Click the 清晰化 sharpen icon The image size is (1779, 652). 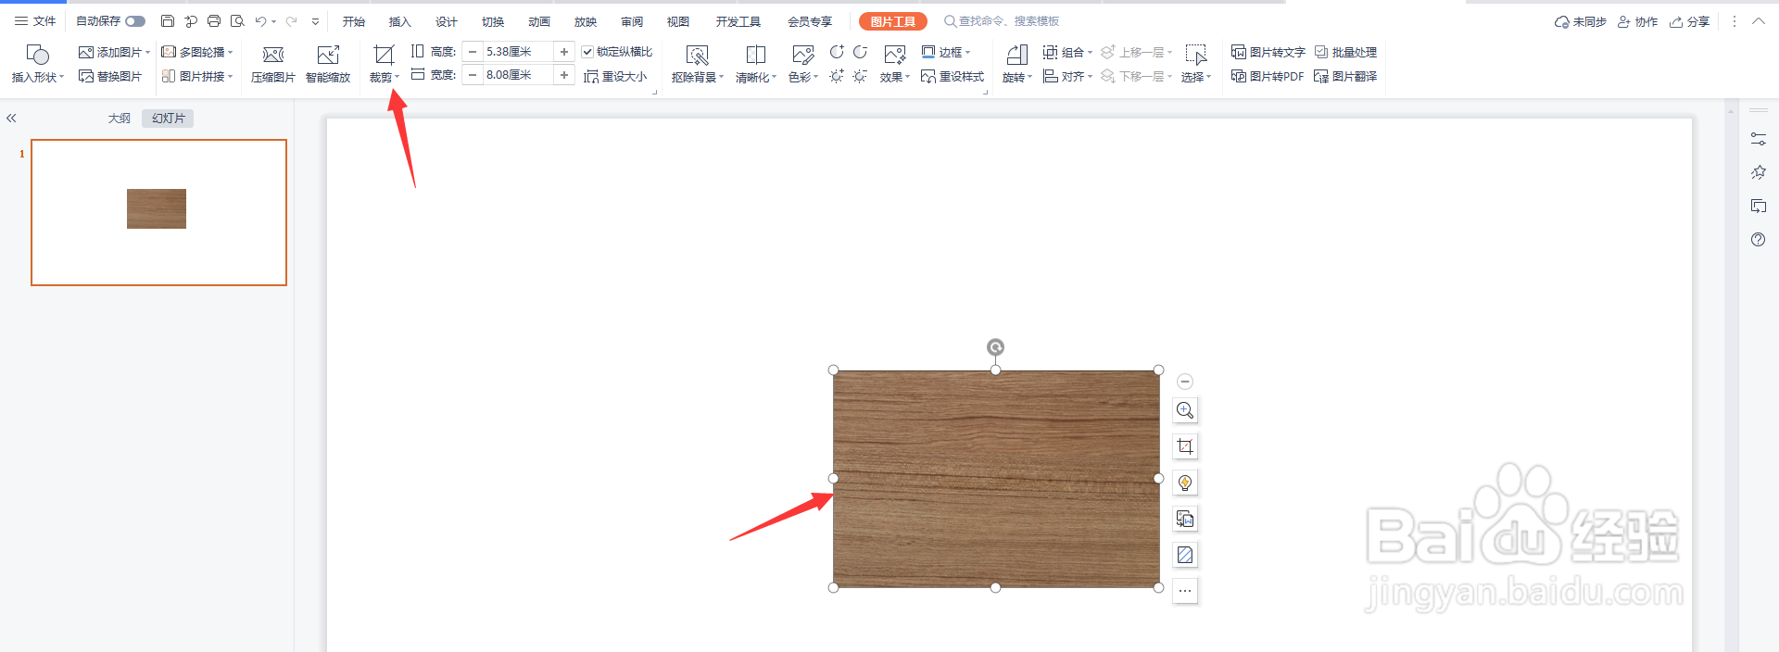coord(756,56)
